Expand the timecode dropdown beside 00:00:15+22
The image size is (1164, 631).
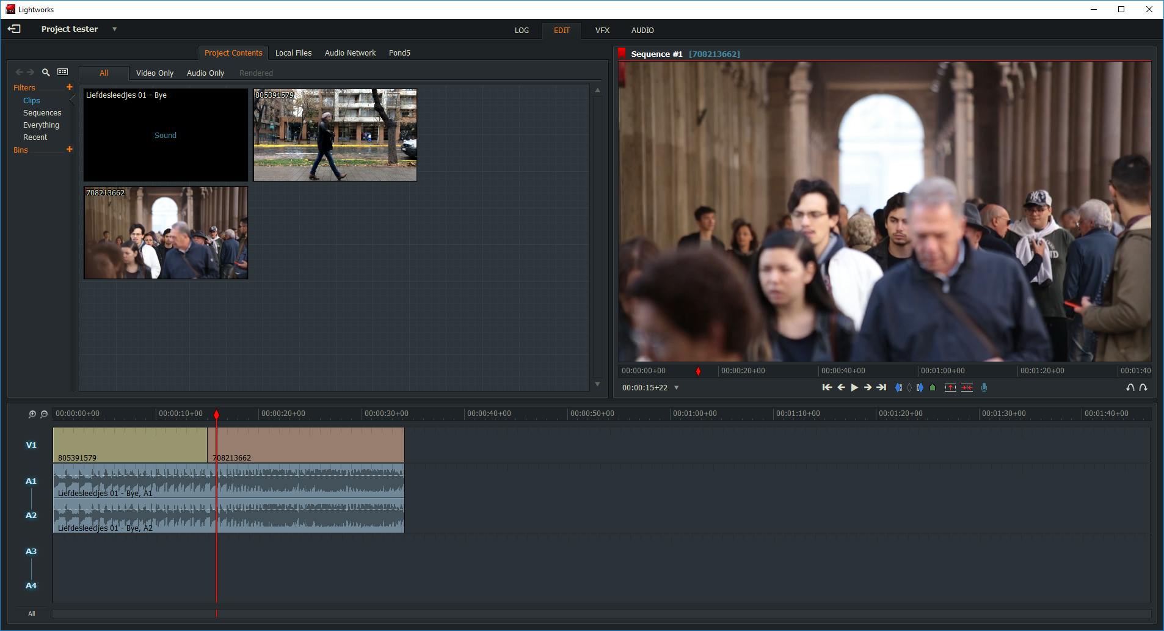(x=677, y=388)
